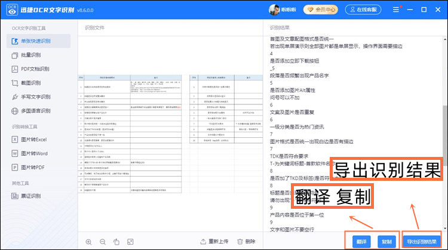The height and width of the screenshot is (250, 448).
Task: Click the zoom in magnifier icon
Action: (x=89, y=242)
